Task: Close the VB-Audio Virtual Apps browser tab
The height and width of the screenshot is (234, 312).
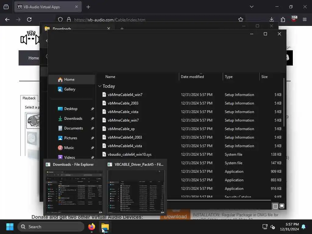Action: point(76,7)
